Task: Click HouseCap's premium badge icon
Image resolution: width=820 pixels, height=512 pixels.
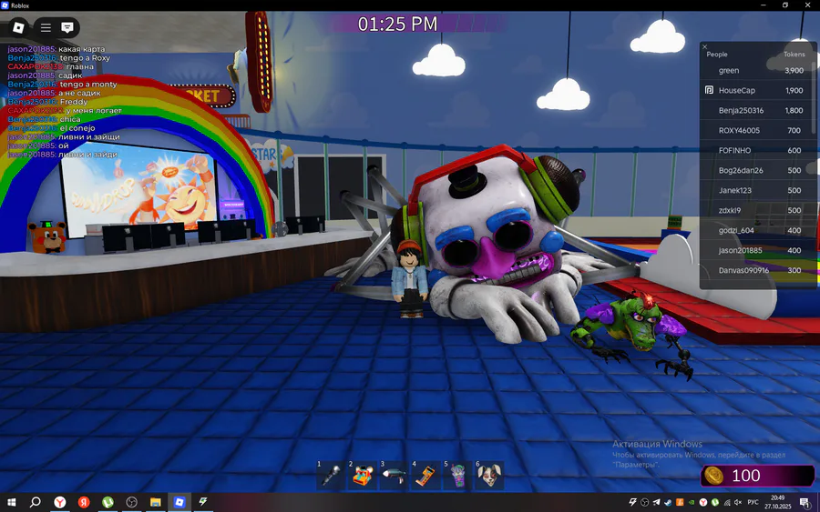Action: 709,90
